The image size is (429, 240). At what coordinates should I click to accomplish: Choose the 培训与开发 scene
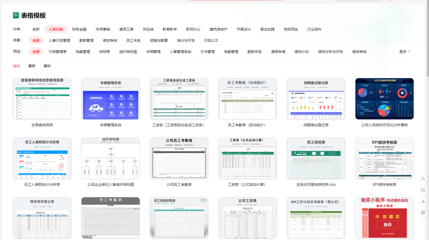[186, 40]
